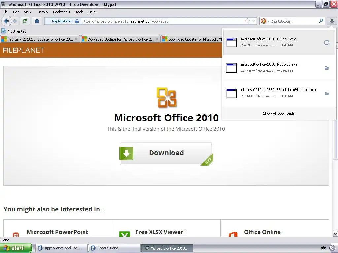The height and width of the screenshot is (253, 338).
Task: Open the Tools menu
Action: click(x=79, y=12)
